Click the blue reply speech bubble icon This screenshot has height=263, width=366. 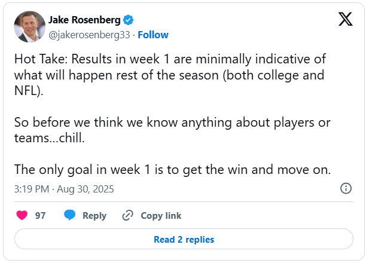(x=70, y=216)
